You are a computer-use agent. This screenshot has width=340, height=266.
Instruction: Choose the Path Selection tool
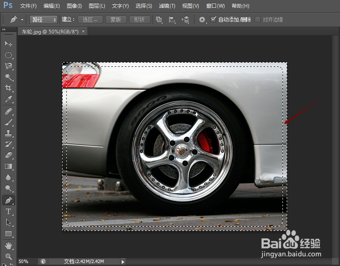pyautogui.click(x=8, y=222)
